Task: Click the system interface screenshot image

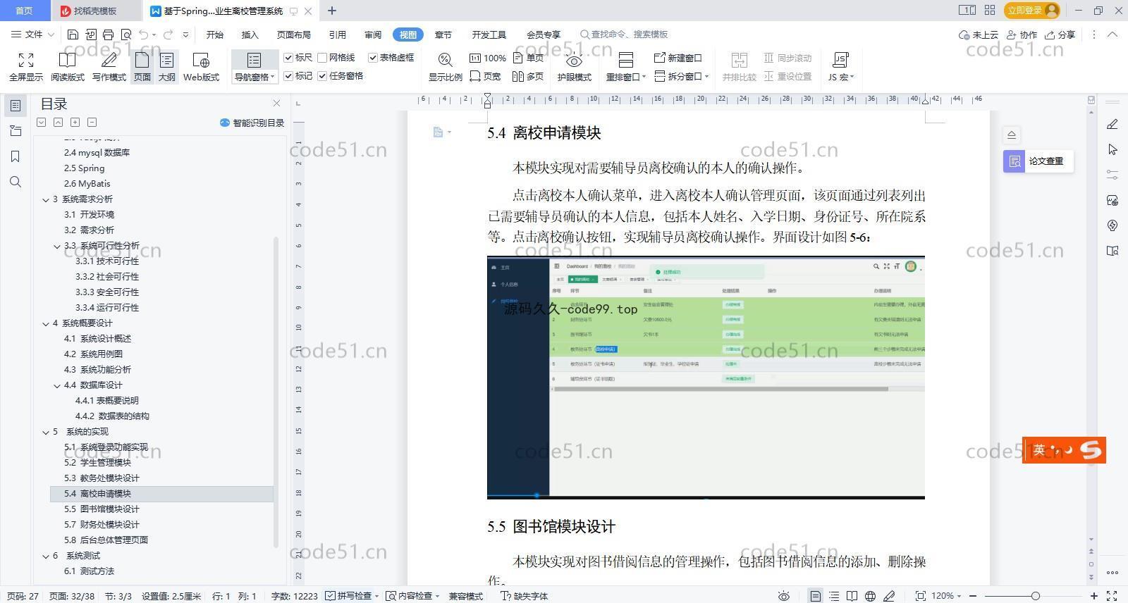Action: (706, 378)
